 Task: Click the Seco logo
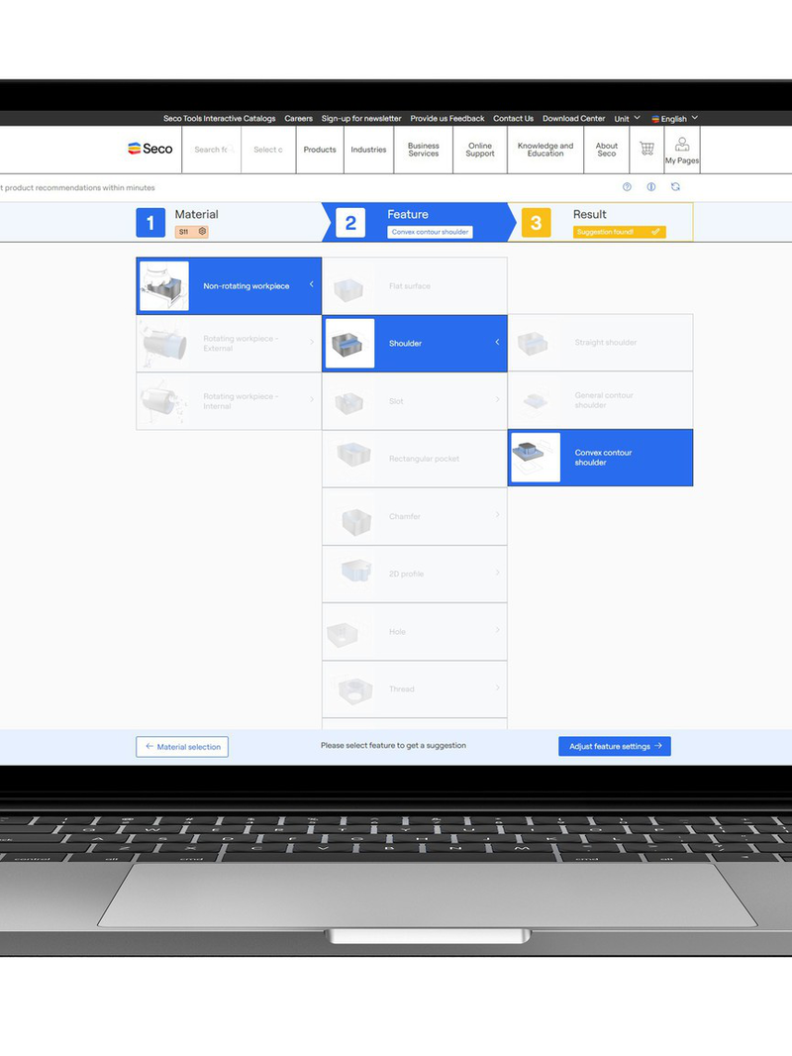pyautogui.click(x=149, y=149)
